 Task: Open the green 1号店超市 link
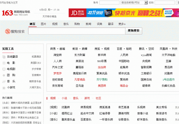point(169,80)
